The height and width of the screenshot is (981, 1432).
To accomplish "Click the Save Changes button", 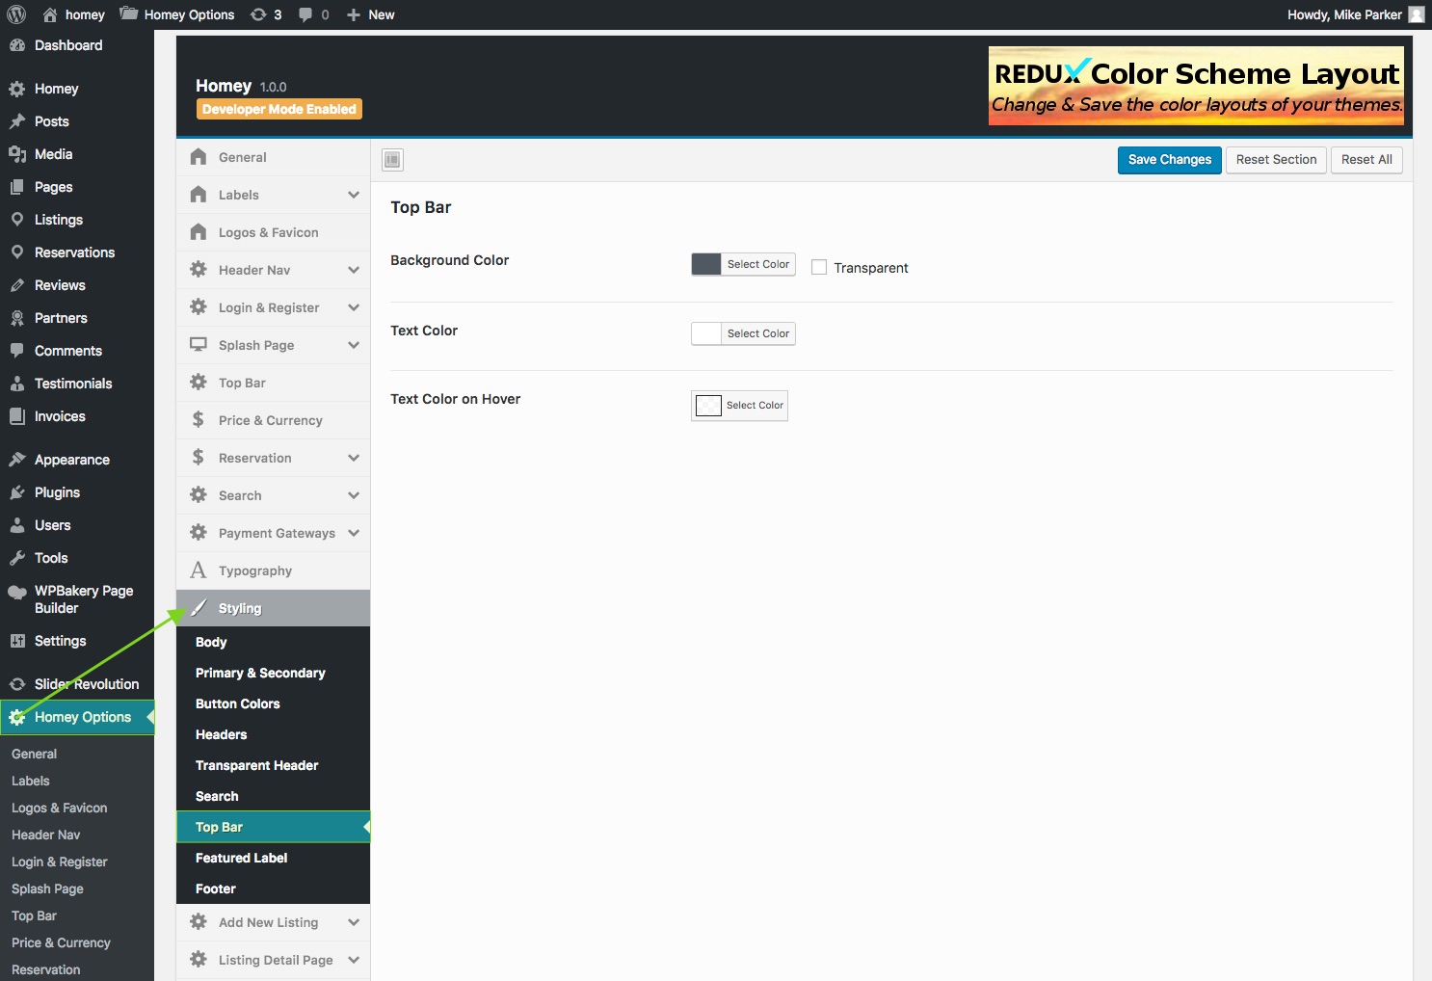I will [x=1170, y=160].
